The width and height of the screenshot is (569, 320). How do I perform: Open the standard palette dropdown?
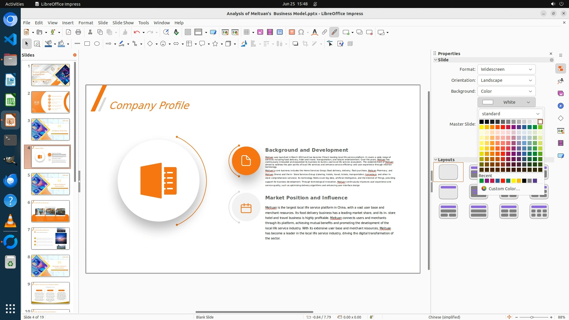(x=510, y=114)
